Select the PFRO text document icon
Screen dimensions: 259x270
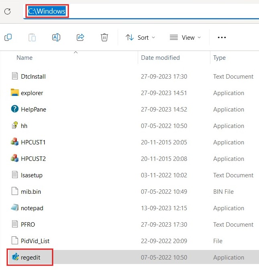[x=15, y=224]
